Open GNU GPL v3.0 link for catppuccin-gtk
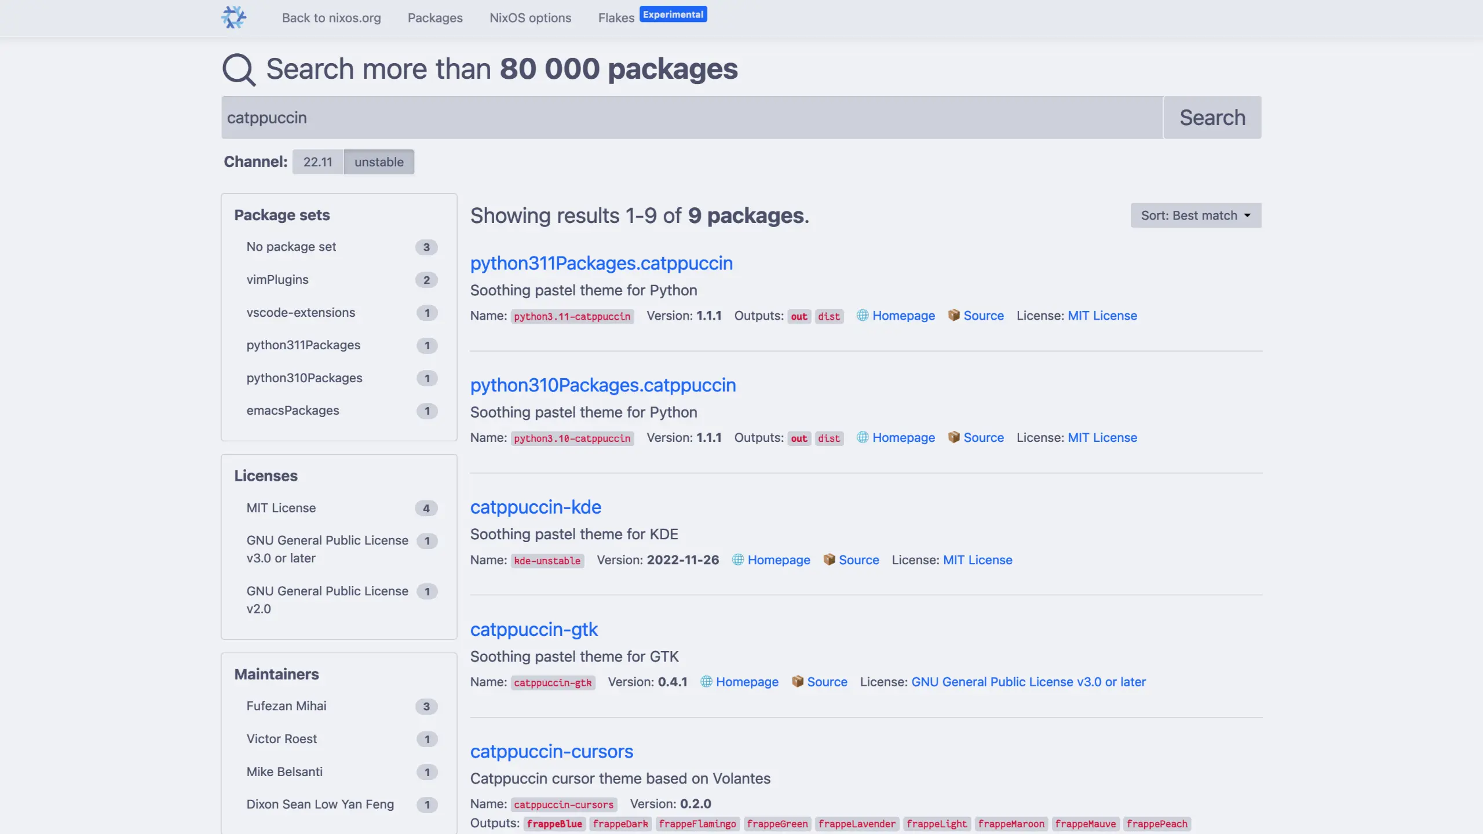The width and height of the screenshot is (1483, 834). click(x=1028, y=682)
